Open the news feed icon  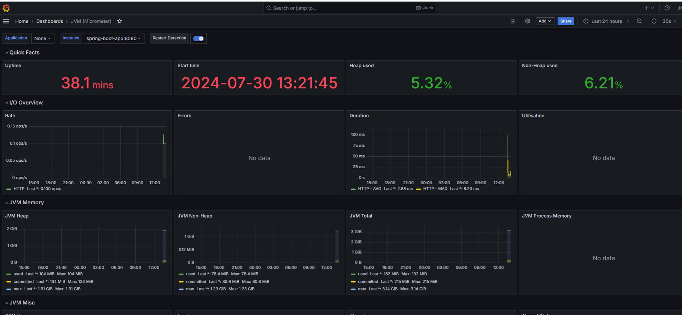(679, 8)
